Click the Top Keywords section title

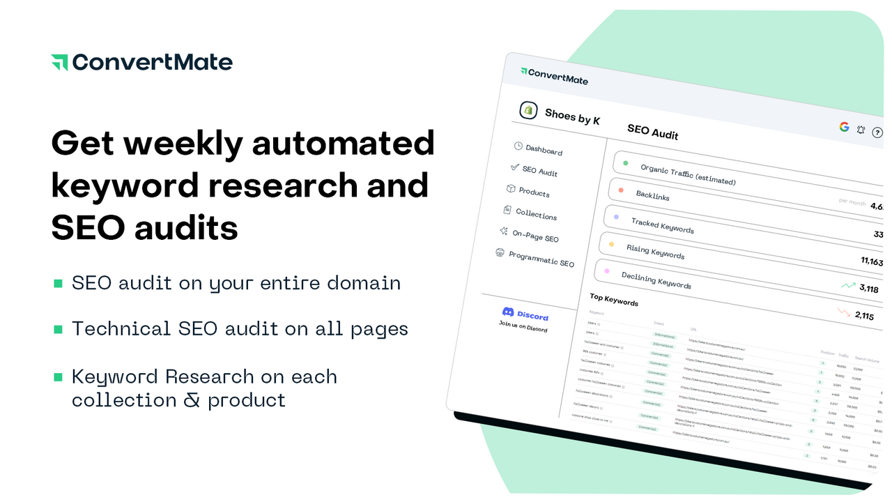[x=614, y=300]
